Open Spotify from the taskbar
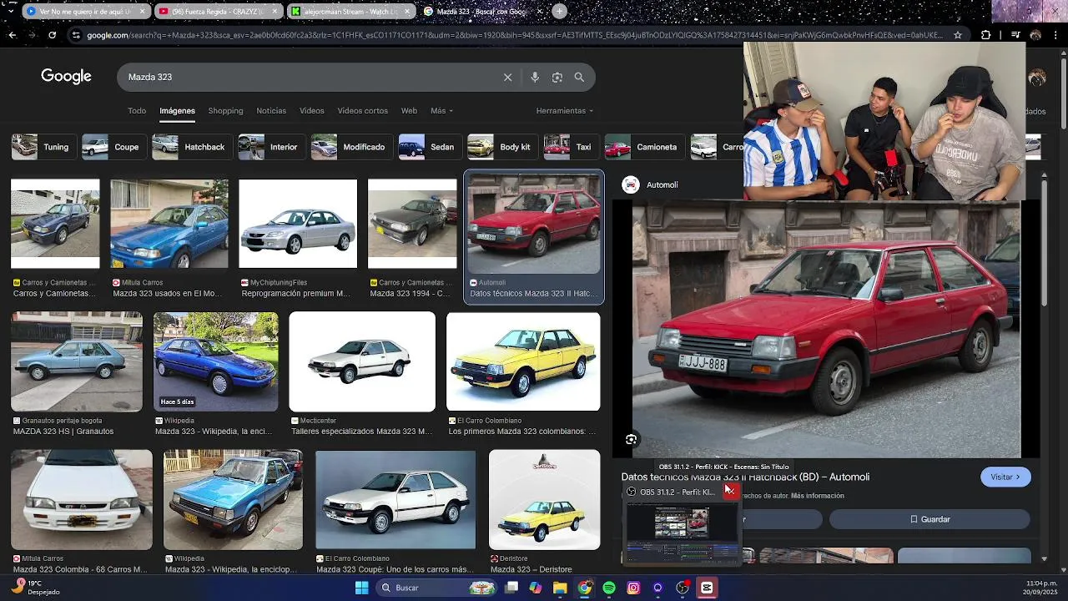Screen dimensions: 1068x601 point(609,588)
